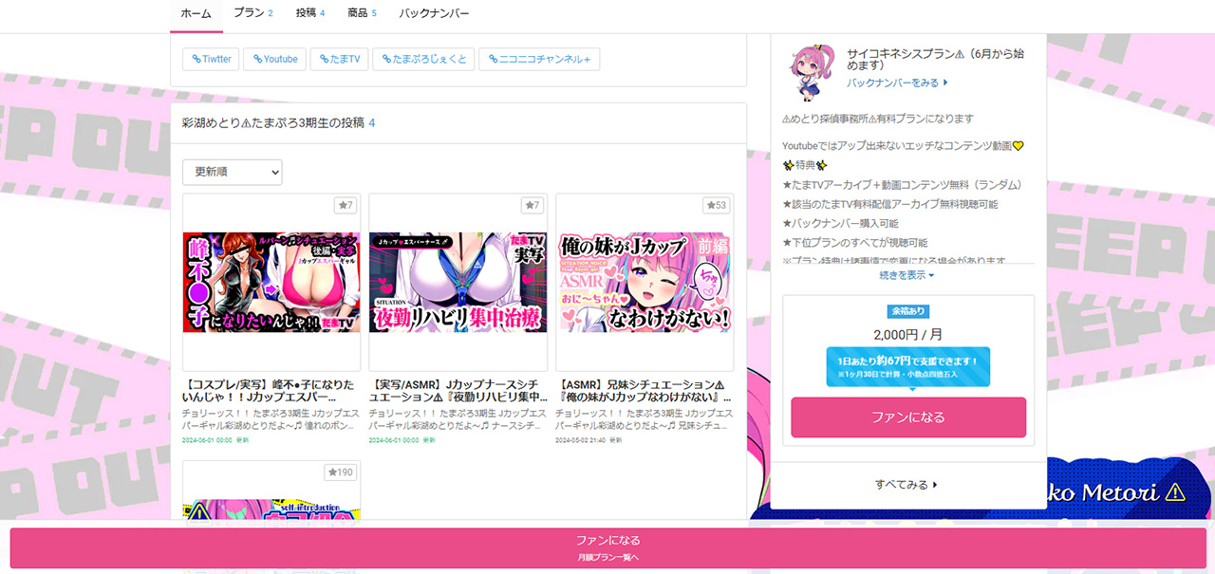Open the Youtube external link
This screenshot has width=1215, height=574.
273,59
